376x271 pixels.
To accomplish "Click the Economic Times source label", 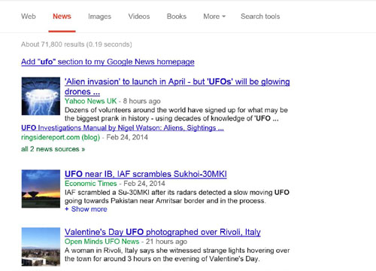I will 91,184.
